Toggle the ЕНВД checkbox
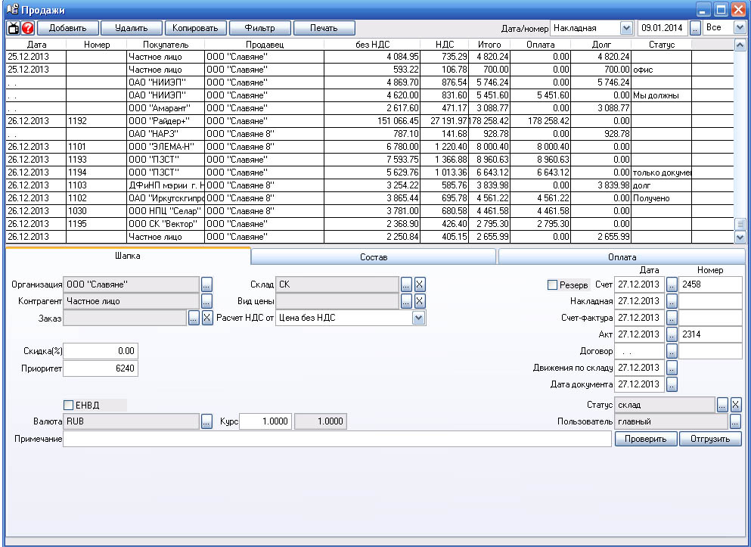 [69, 406]
